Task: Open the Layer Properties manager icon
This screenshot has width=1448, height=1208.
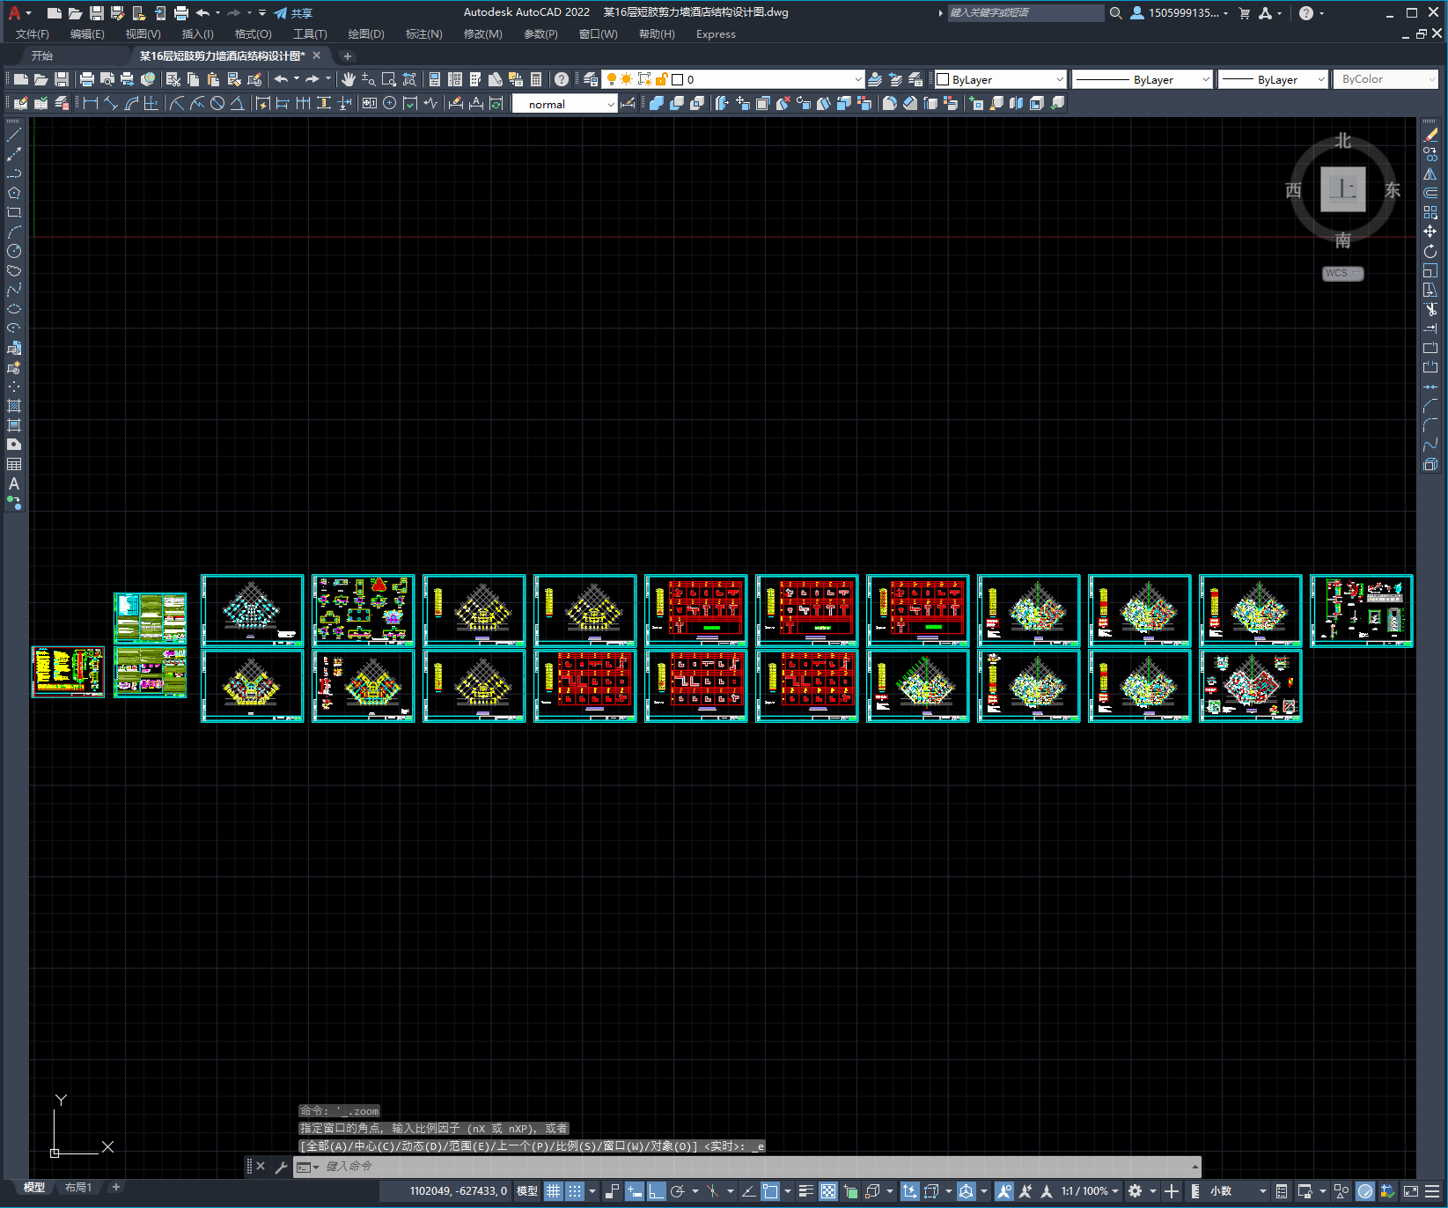Action: [x=592, y=79]
